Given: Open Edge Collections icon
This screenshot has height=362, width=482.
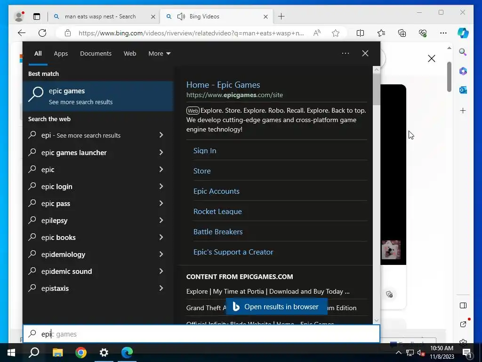Looking at the screenshot, I should coord(402,33).
